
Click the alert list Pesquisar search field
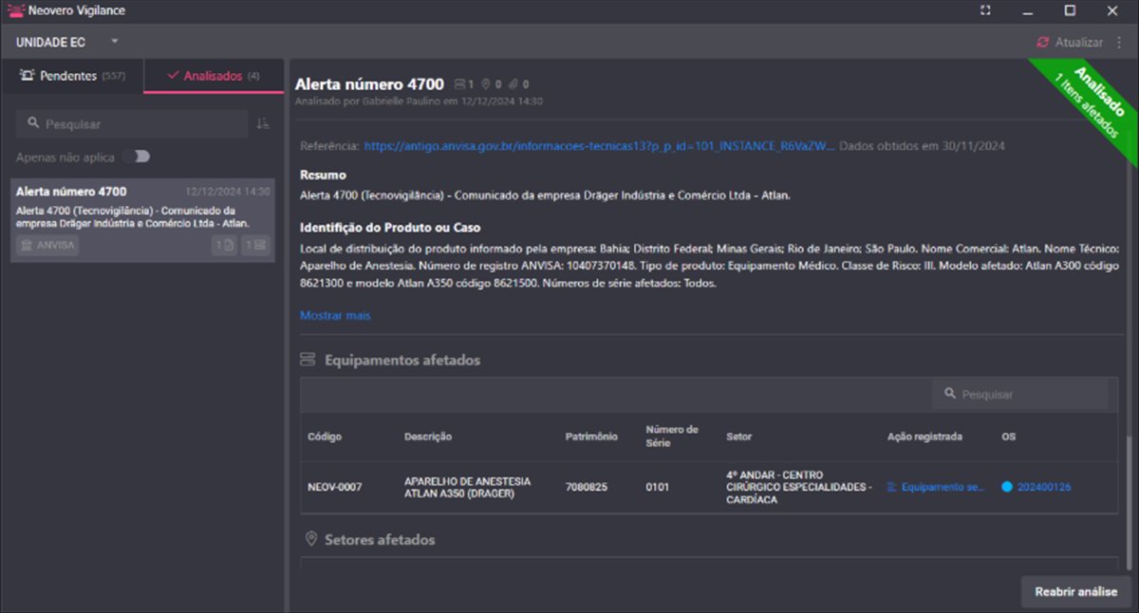[133, 124]
